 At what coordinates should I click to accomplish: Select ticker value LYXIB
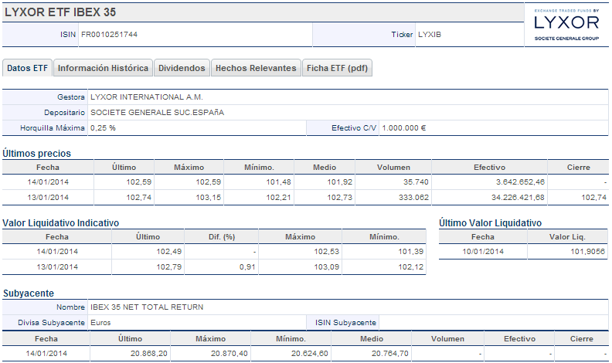click(x=430, y=34)
